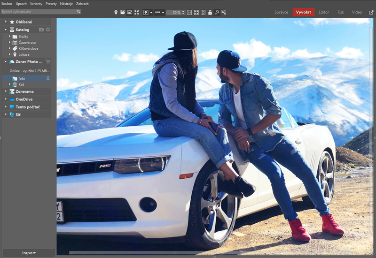Click the map location pin toolbar icon
376x258 pixels.
click(116, 12)
